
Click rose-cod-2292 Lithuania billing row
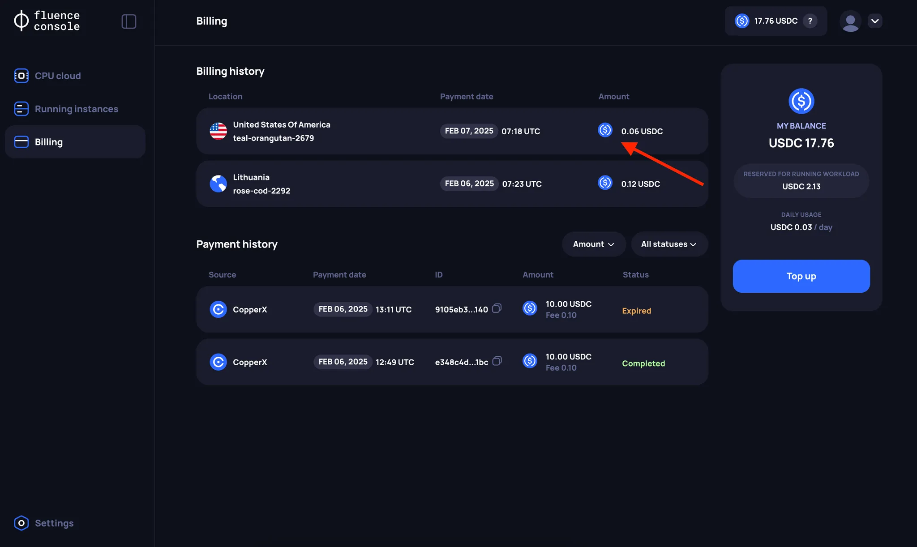coord(451,184)
